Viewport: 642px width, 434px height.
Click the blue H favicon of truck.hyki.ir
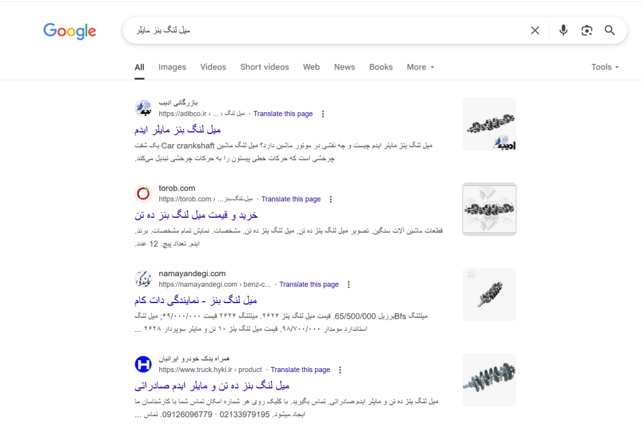coord(144,364)
